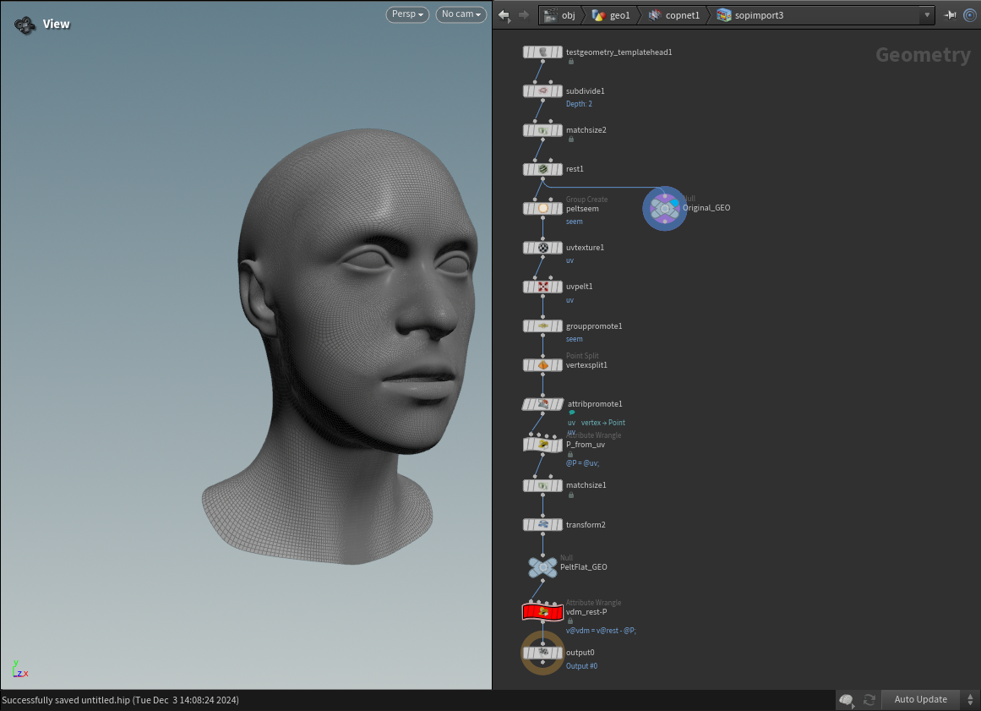981x711 pixels.
Task: Click the red vdm_rest-P wrangle node
Action: click(x=542, y=611)
